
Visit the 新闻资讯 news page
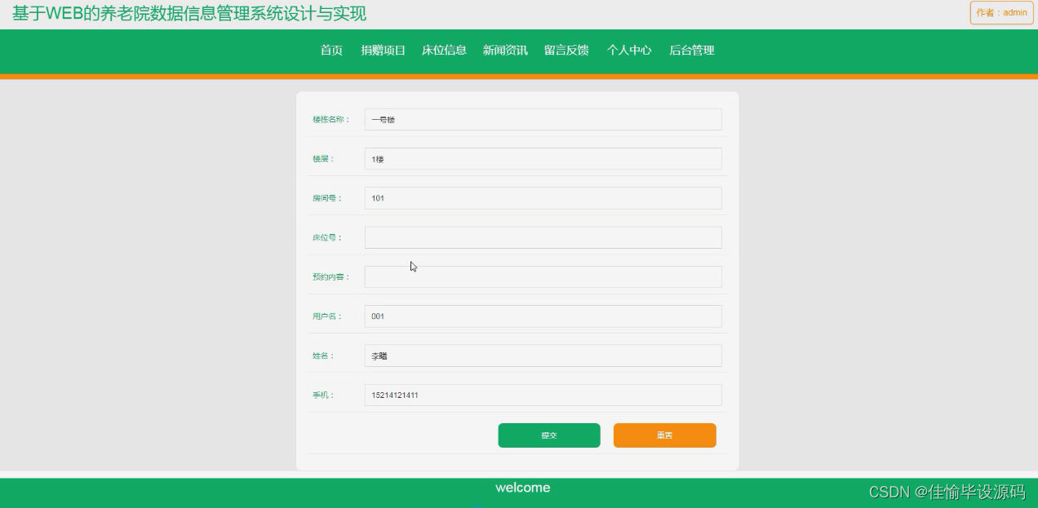[504, 50]
